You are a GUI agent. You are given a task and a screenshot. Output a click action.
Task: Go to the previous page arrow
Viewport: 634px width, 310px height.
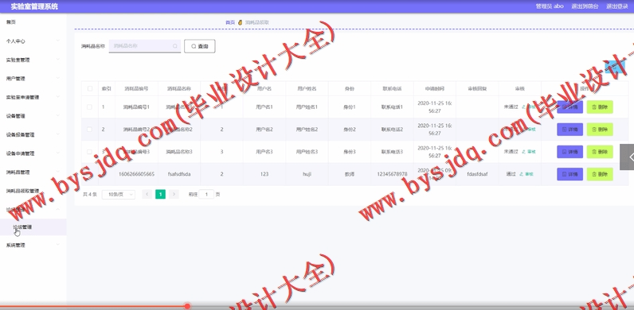tap(147, 194)
